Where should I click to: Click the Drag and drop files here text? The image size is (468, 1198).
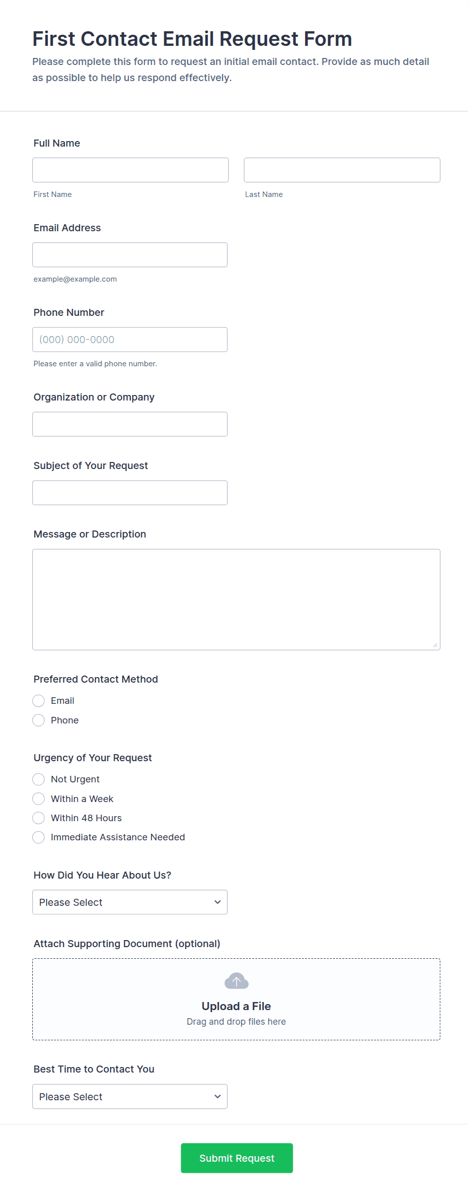[236, 1022]
